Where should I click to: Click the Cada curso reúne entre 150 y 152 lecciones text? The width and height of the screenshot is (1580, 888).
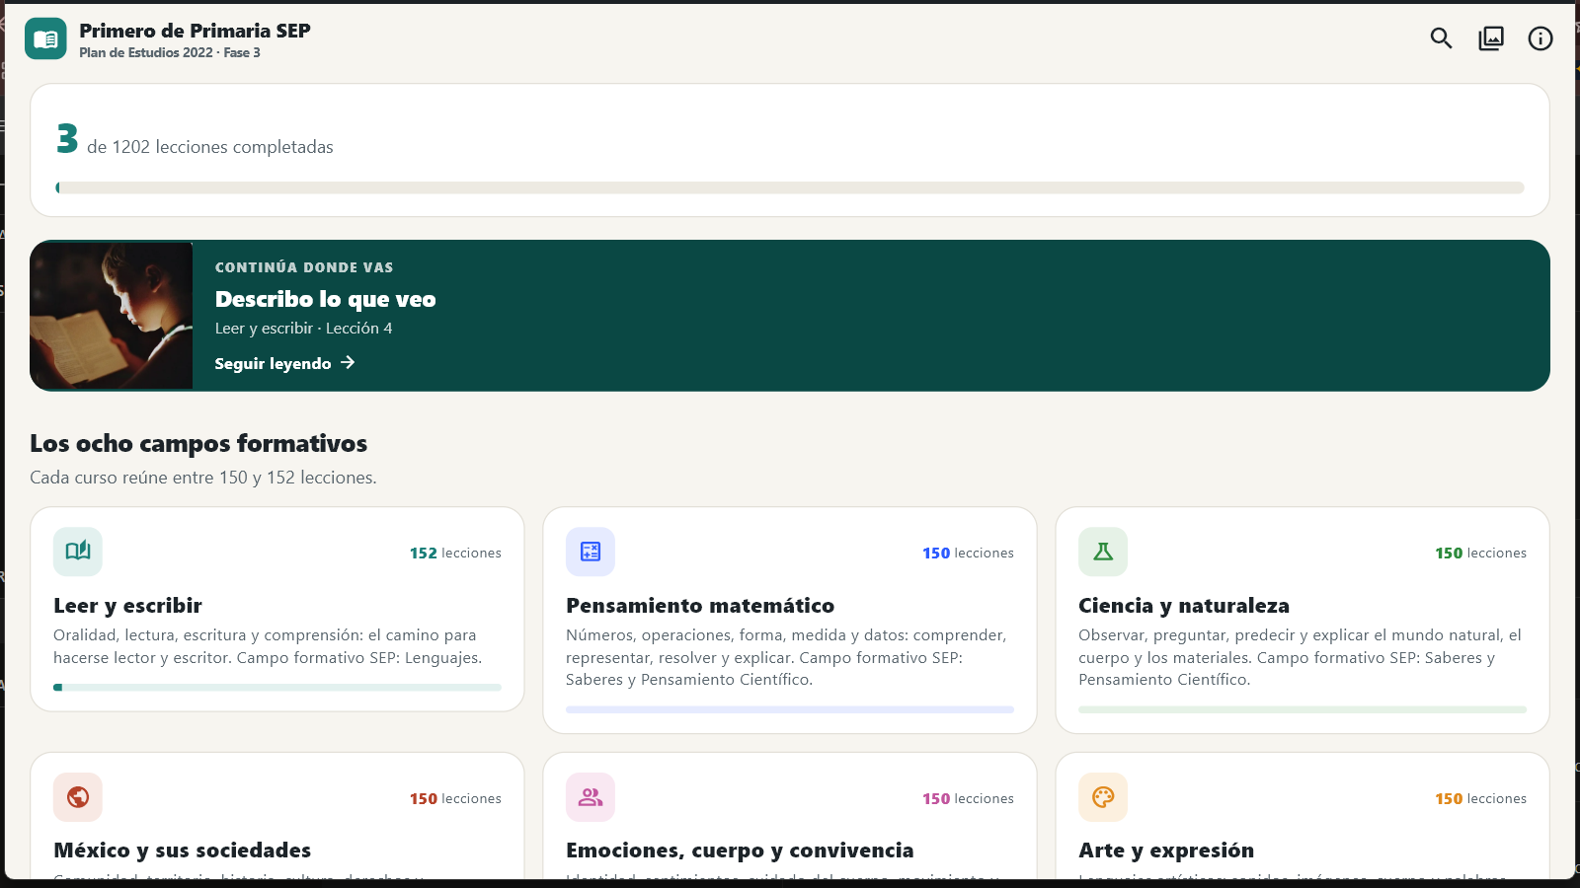click(203, 478)
